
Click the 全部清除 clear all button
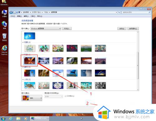(133, 29)
